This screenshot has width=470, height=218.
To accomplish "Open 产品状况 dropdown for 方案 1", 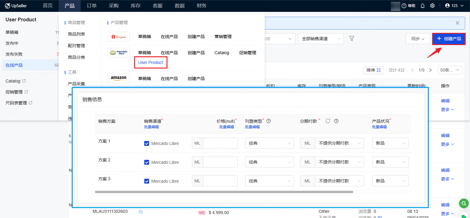I will 391,143.
